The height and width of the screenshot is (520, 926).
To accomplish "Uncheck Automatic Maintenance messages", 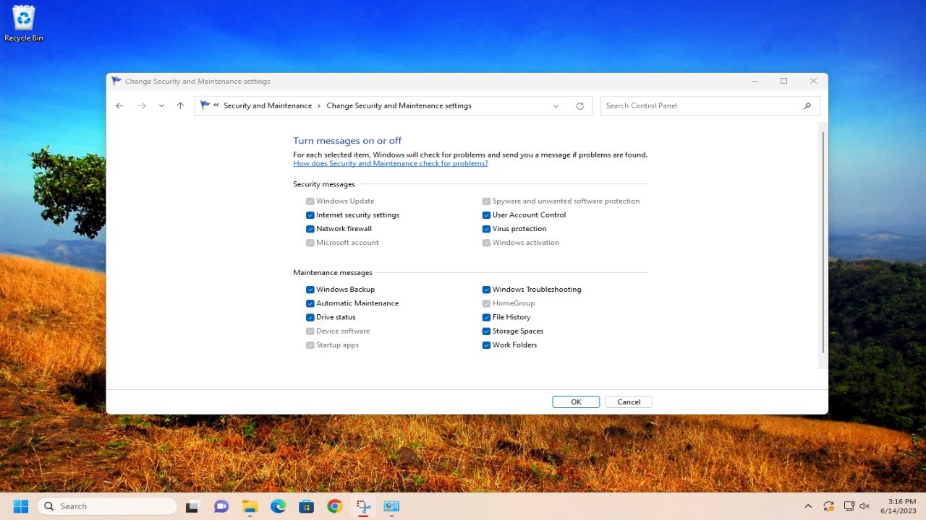I will [310, 303].
